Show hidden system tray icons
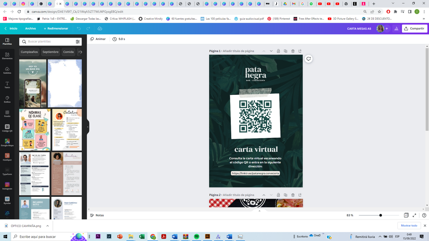The width and height of the screenshot is (429, 241). pyautogui.click(x=380, y=237)
